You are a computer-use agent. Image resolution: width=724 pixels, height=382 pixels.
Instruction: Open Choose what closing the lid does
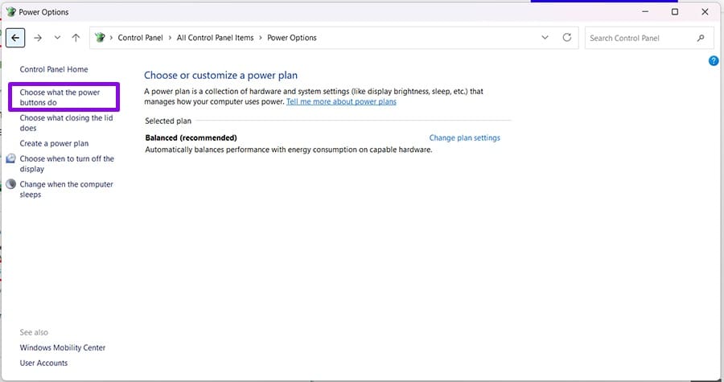(66, 123)
